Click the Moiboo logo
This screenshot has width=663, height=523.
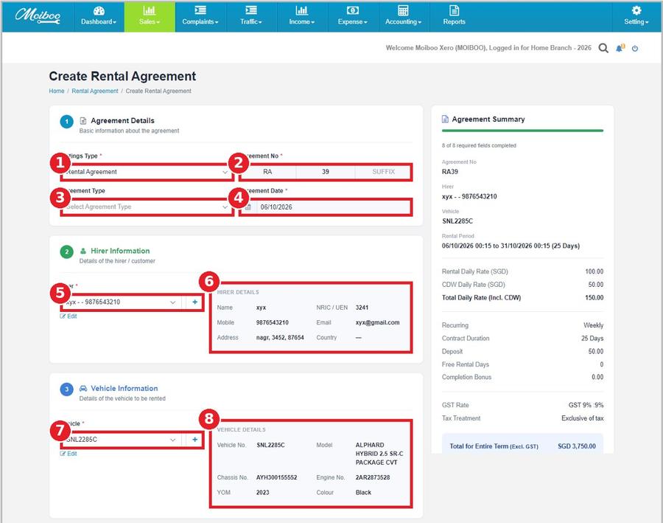[38, 15]
